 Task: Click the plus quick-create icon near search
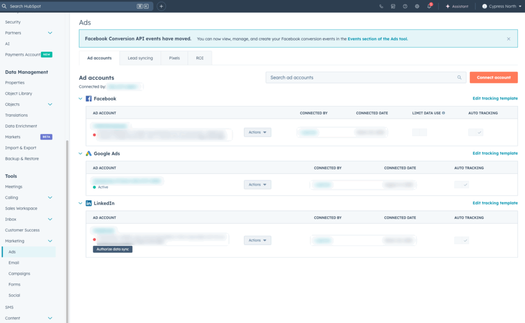pyautogui.click(x=161, y=6)
